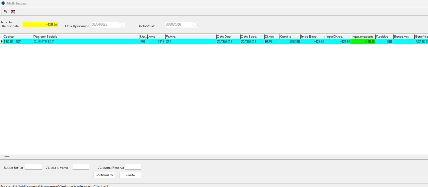
Task: Focus the Abbuono Passivo input field
Action: [133, 167]
